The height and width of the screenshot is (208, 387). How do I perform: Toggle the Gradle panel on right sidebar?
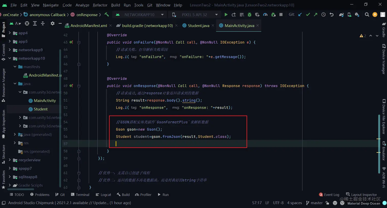[x=384, y=29]
